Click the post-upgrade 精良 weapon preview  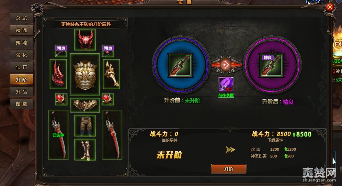(271, 65)
